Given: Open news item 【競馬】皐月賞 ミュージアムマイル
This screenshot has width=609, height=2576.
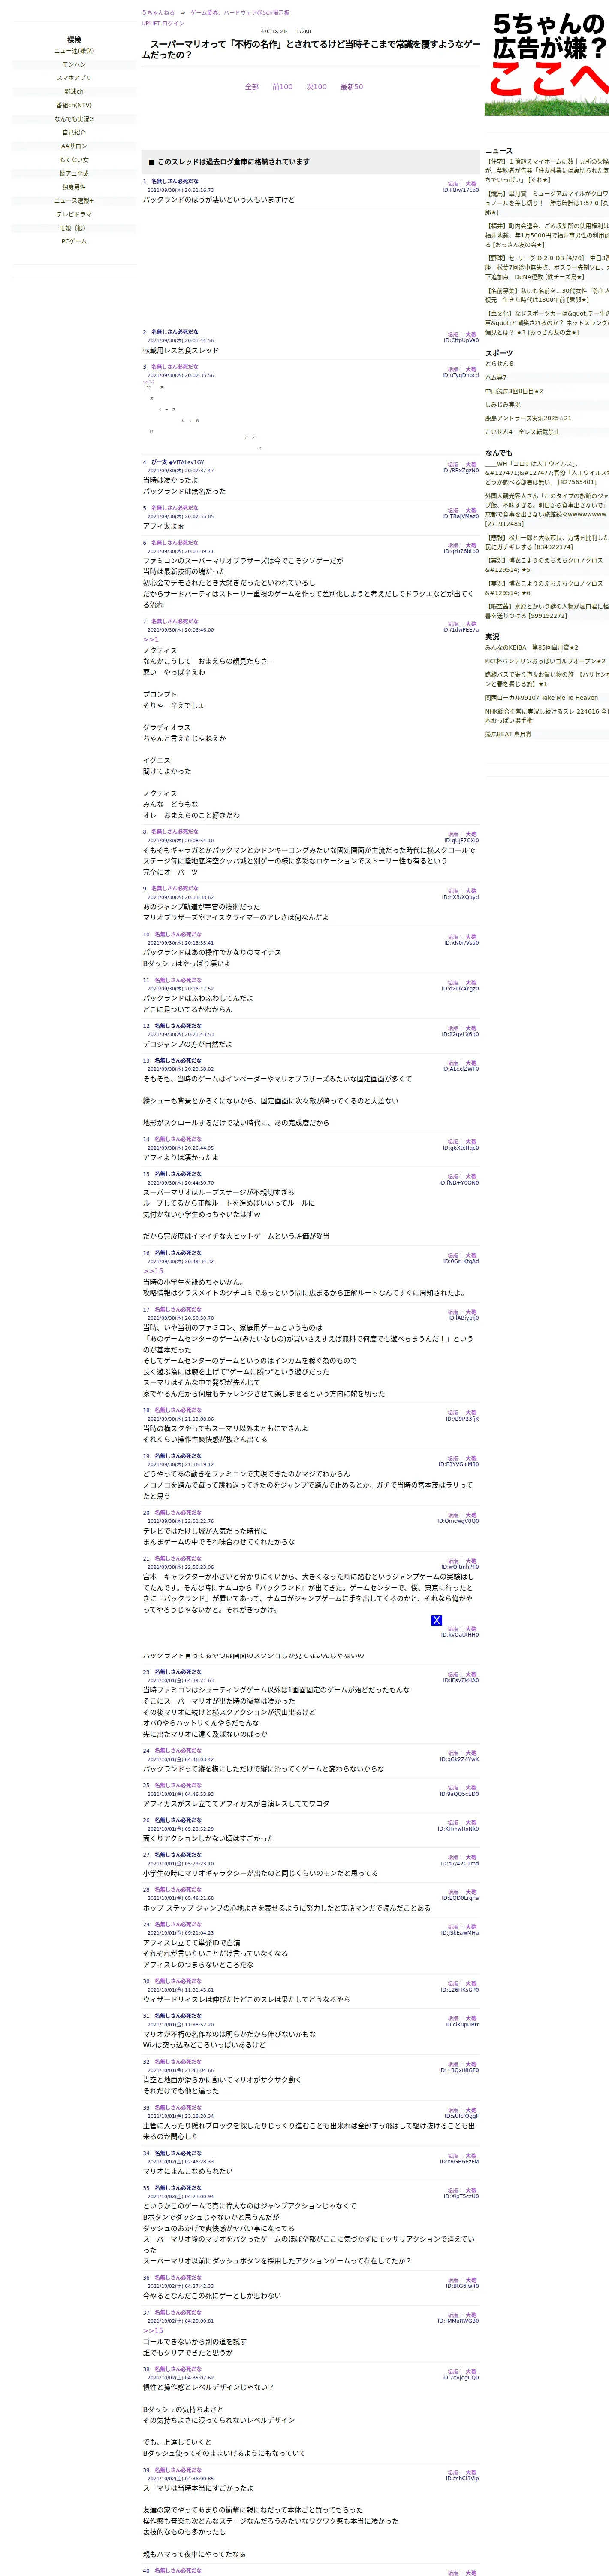Looking at the screenshot, I should pos(547,203).
